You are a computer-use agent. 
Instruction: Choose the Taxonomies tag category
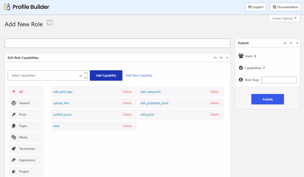pyautogui.click(x=26, y=149)
